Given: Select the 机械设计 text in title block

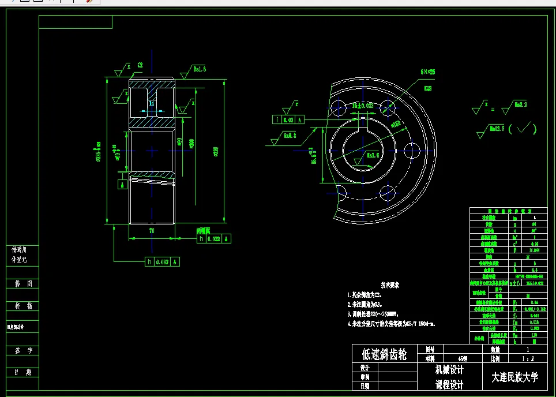Looking at the screenshot, I should coord(449,370).
